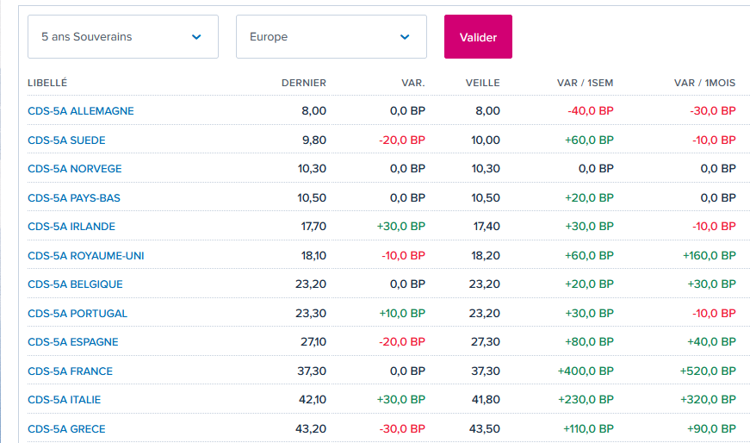
Task: Select the CDS-5A NORVEGE row link
Action: [75, 169]
